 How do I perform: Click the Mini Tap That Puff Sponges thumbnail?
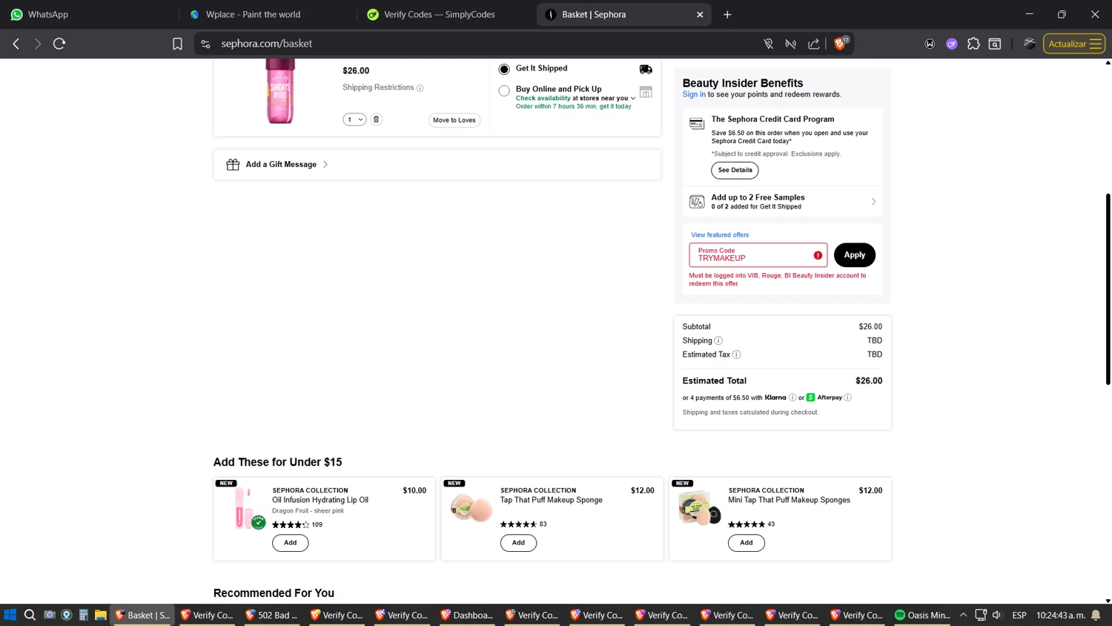click(x=699, y=509)
